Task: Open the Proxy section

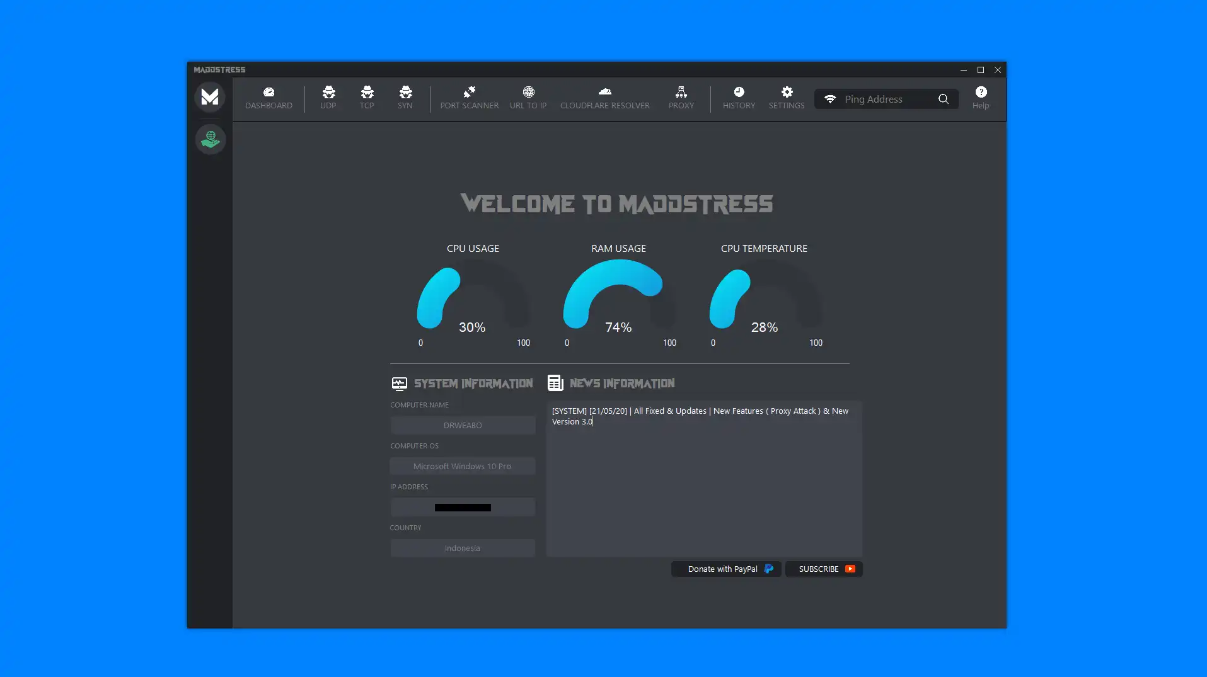Action: 681,98
